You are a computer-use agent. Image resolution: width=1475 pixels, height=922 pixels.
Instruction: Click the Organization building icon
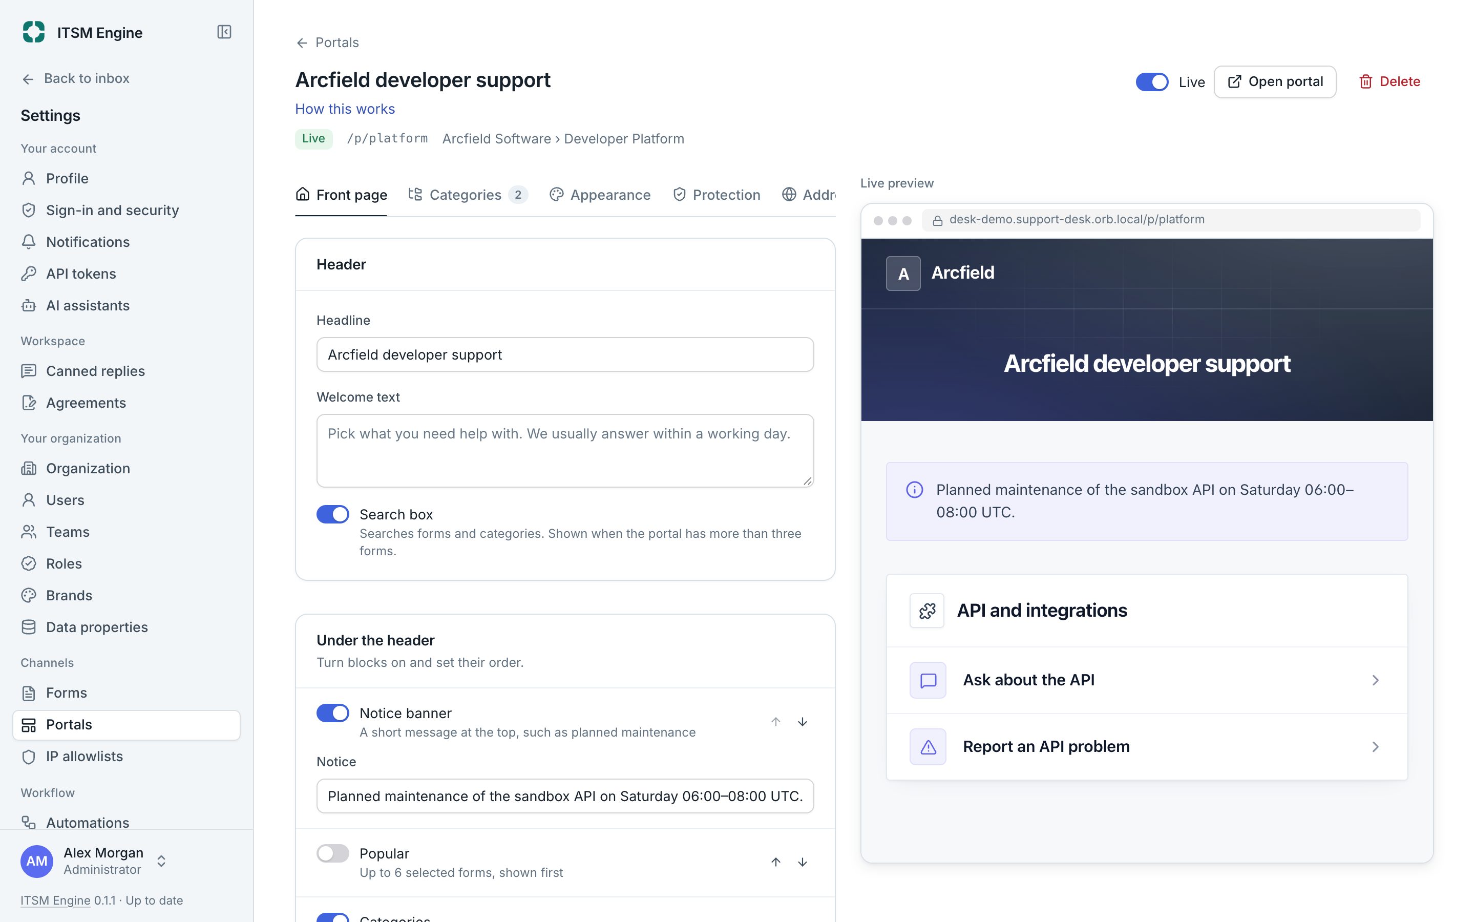click(x=29, y=468)
